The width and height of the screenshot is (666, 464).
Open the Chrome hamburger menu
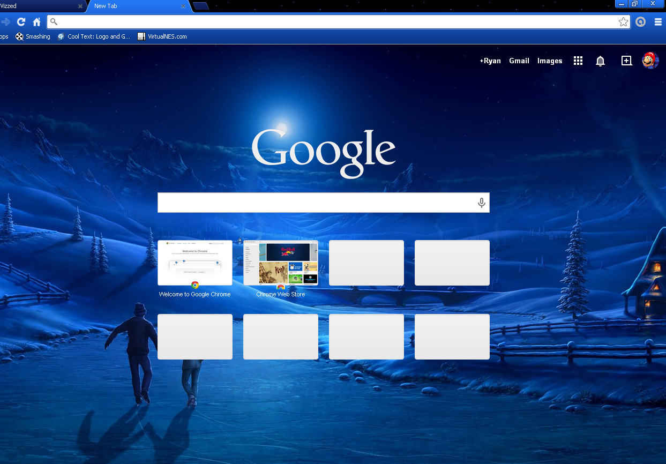pyautogui.click(x=658, y=22)
